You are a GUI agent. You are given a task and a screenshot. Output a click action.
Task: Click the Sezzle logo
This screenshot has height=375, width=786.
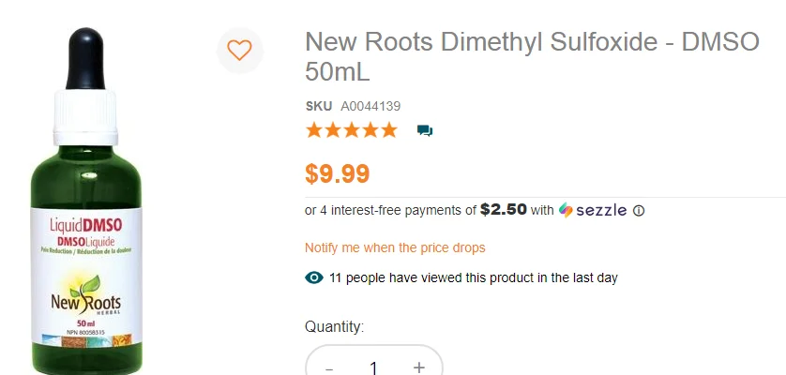[x=593, y=210]
